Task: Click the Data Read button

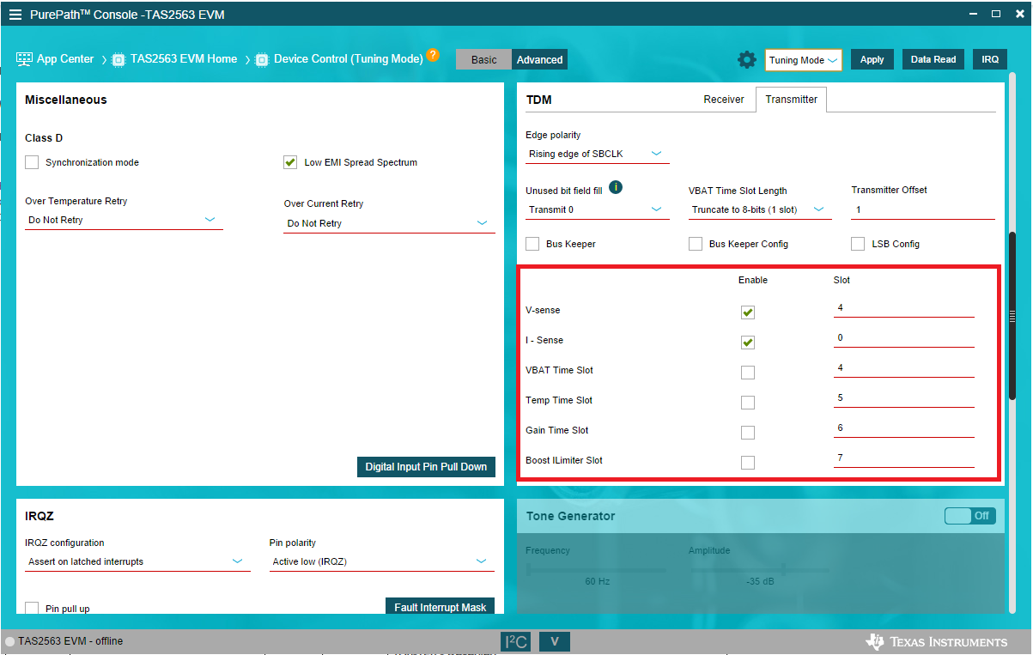Action: click(x=933, y=60)
